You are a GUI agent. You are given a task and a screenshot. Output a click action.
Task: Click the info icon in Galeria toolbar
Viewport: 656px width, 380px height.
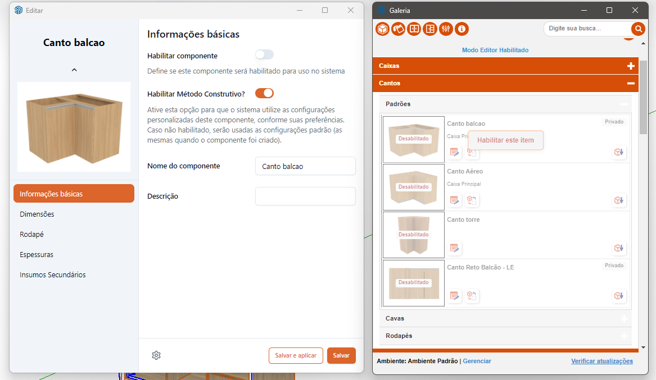462,29
